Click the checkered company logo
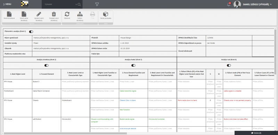 (x=25, y=4)
